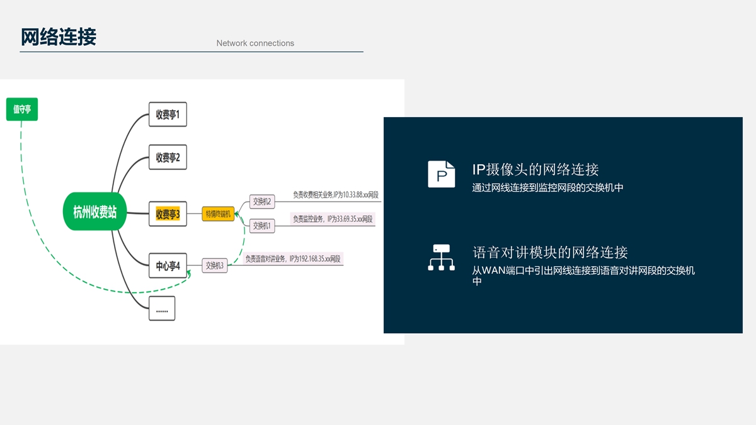Image resolution: width=756 pixels, height=425 pixels.
Task: Select the 33.69.35.xx monitoring segment label
Action: (x=332, y=219)
